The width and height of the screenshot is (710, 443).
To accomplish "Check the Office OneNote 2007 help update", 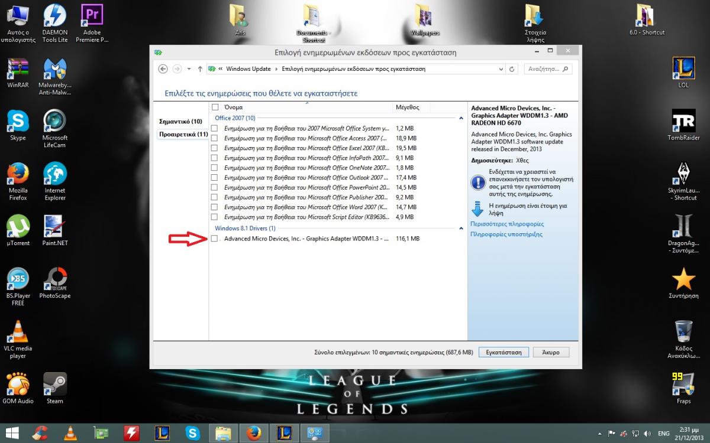I will (214, 168).
